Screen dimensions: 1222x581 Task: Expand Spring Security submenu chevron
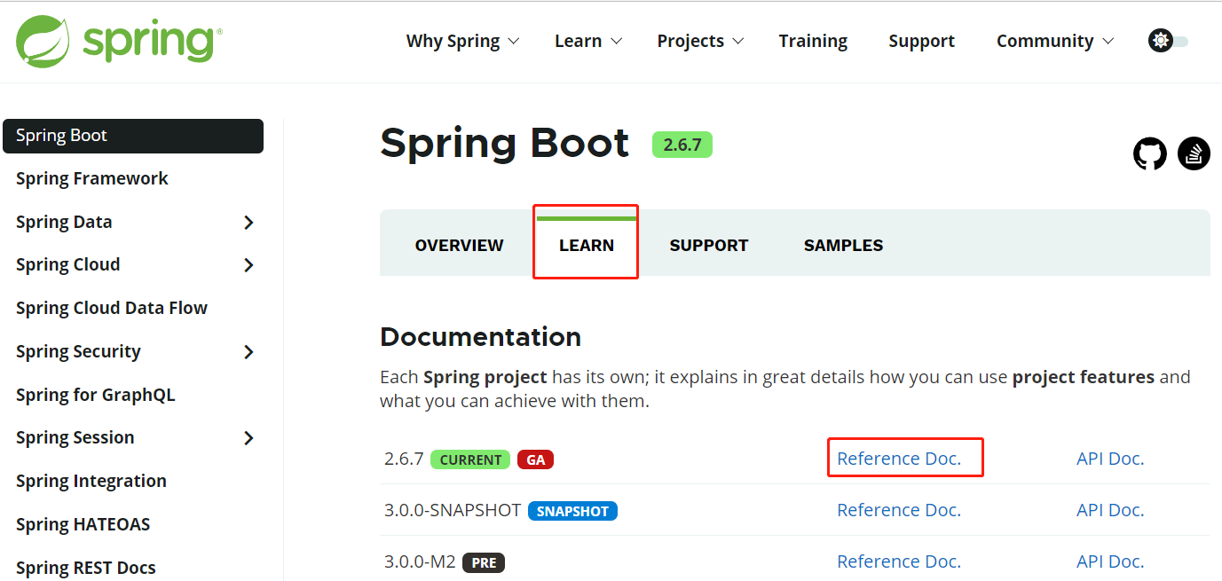[248, 352]
